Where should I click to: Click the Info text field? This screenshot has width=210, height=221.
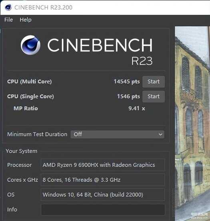[103, 209]
